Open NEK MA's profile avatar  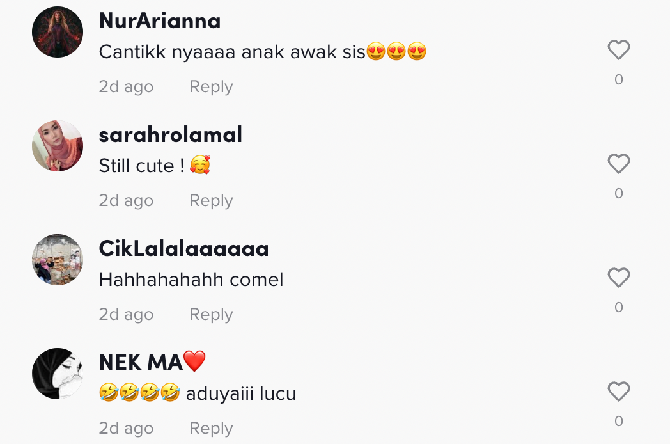click(58, 374)
